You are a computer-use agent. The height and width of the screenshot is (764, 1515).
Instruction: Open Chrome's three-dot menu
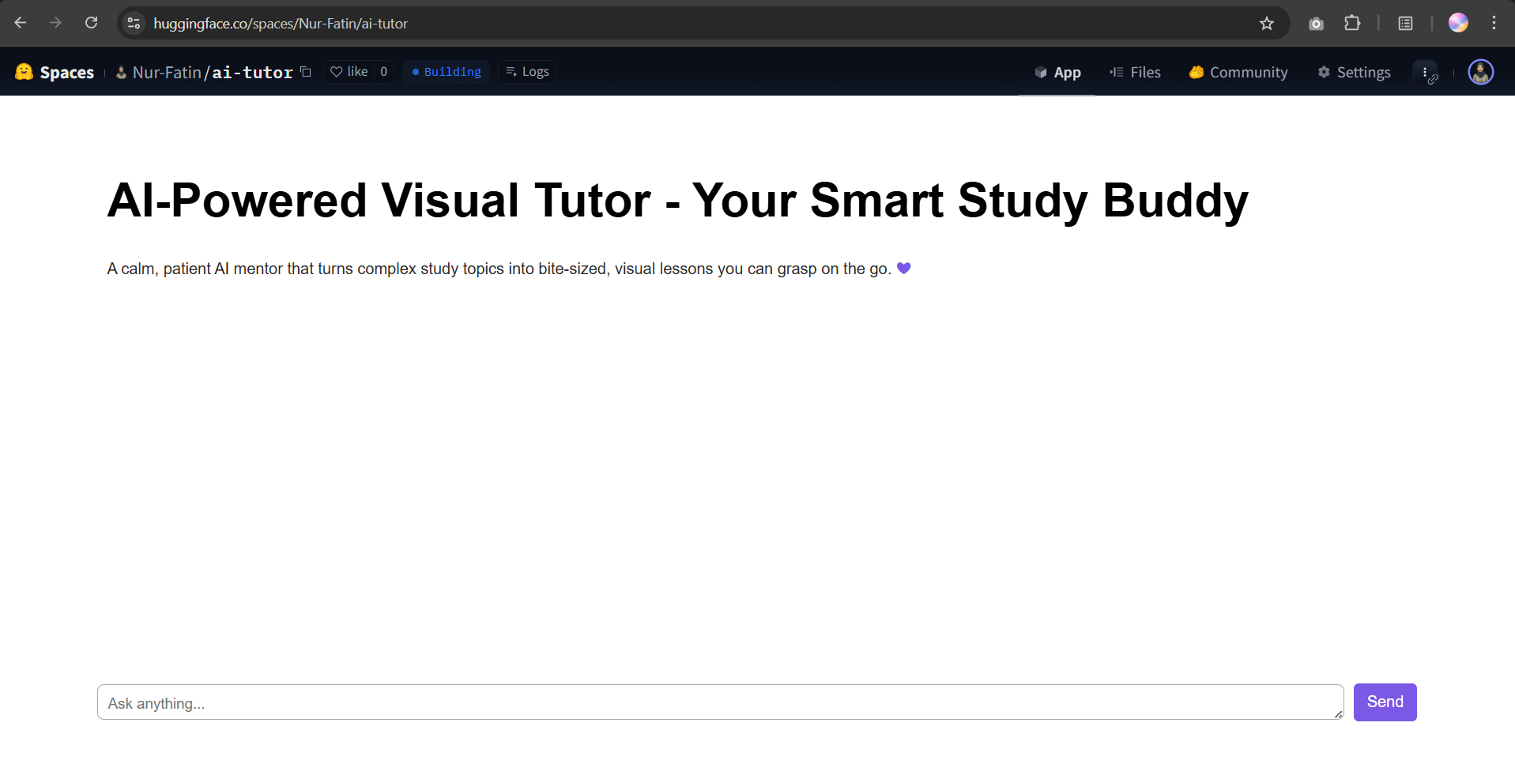coord(1494,23)
